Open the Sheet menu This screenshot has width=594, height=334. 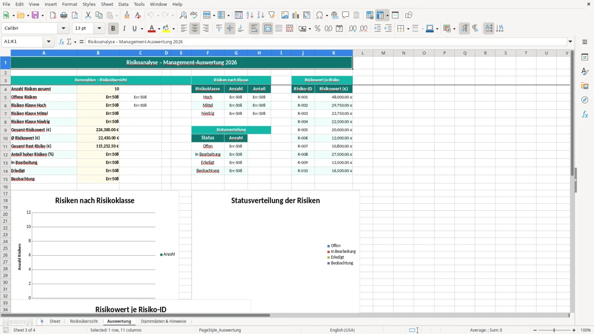(107, 4)
